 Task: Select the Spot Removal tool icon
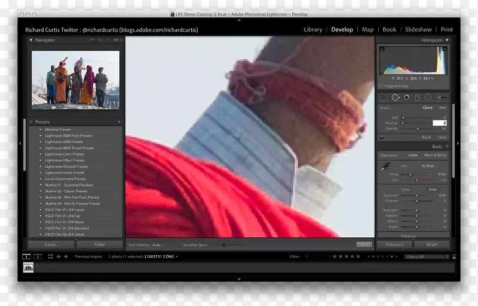coord(395,97)
